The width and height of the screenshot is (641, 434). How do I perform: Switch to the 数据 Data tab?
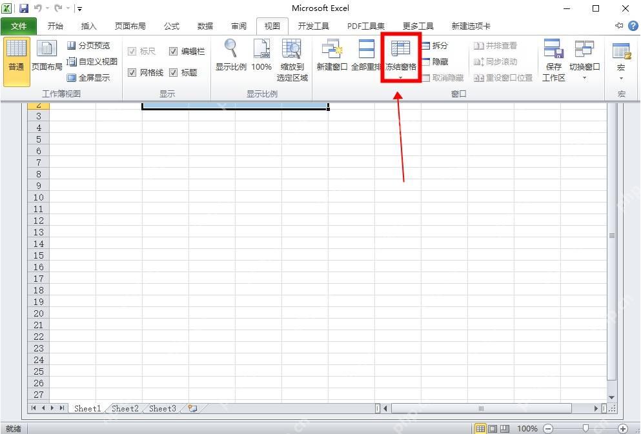(205, 26)
